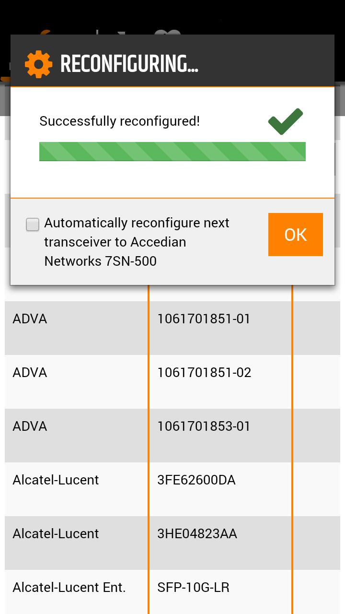The height and width of the screenshot is (614, 345).
Task: Click Alcatel-Lucent vendor cell beside 3HE04823AA
Action: tap(56, 534)
